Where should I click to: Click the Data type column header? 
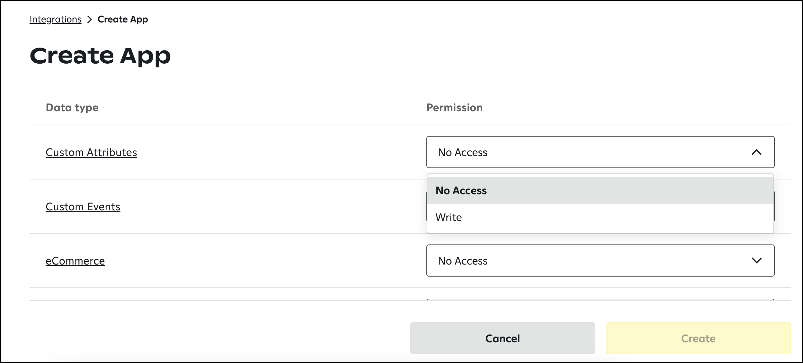coord(72,107)
